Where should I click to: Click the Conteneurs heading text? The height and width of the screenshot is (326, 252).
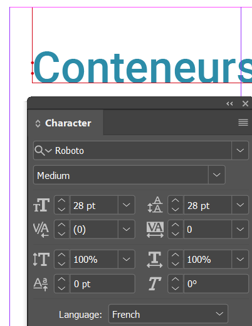143,67
